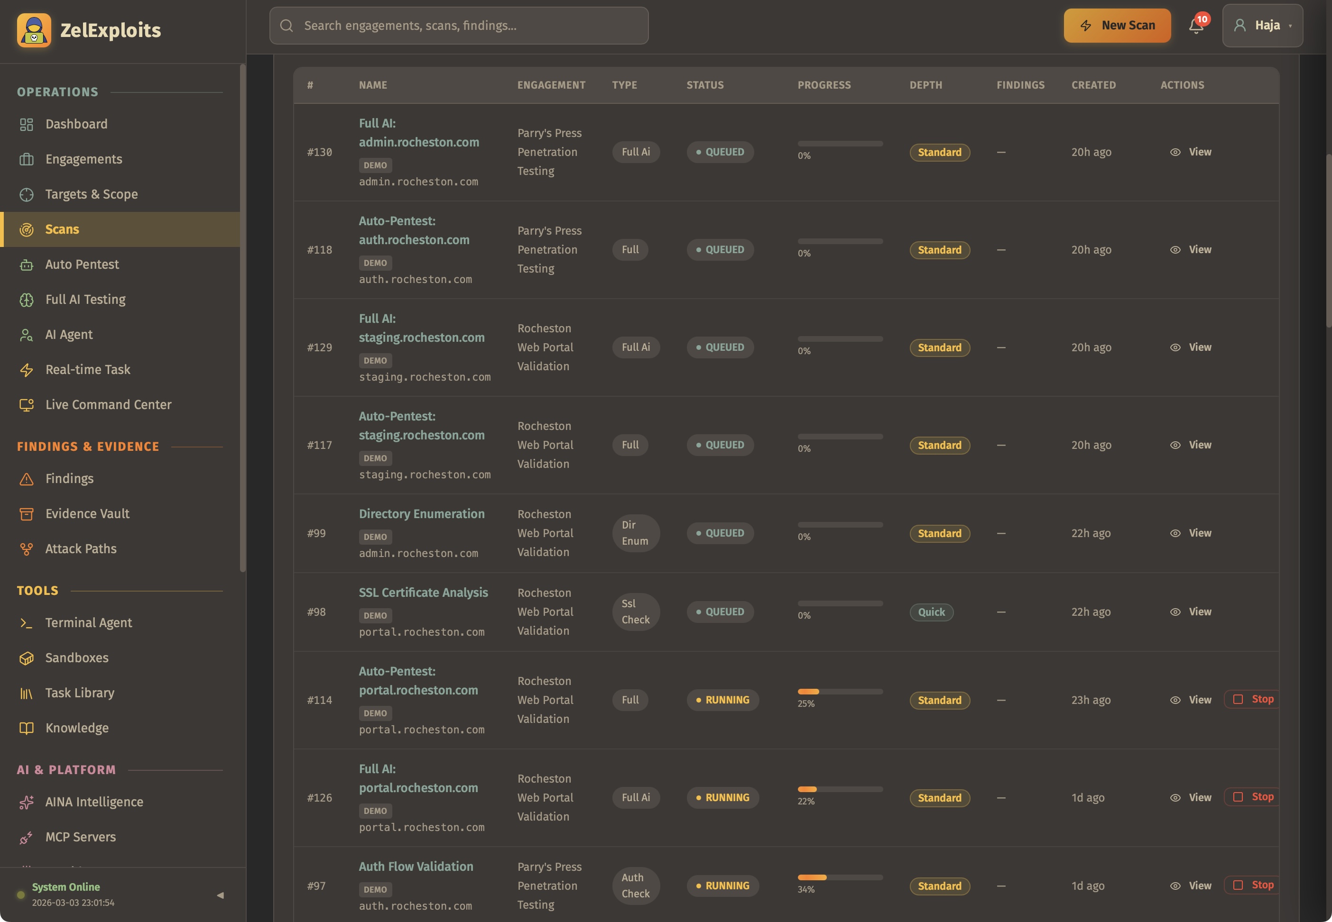Select Scans in the Operations menu

pos(61,229)
